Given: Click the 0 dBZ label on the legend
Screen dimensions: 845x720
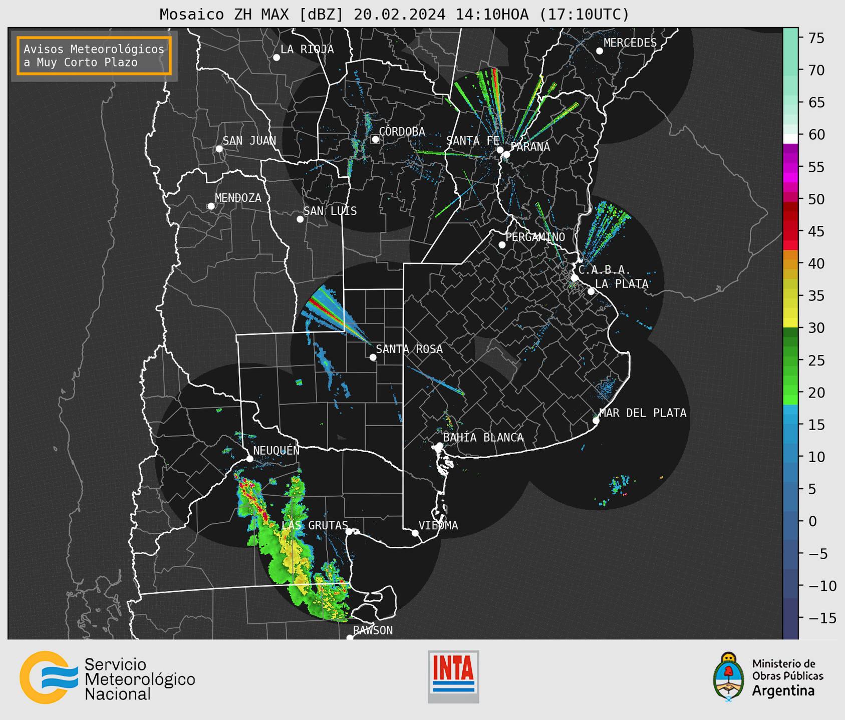Looking at the screenshot, I should (x=812, y=521).
